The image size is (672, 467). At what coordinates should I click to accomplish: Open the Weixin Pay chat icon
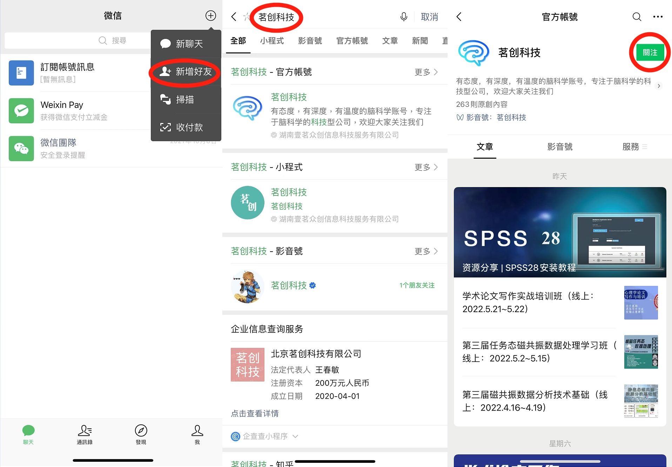21,111
